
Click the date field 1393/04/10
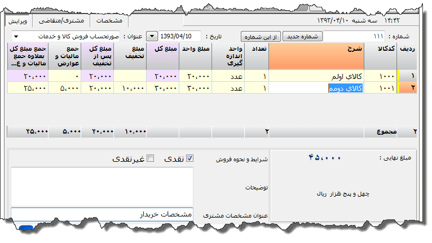pyautogui.click(x=180, y=37)
